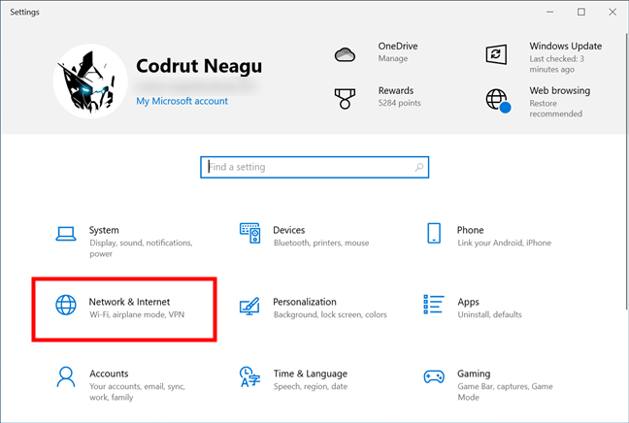629x423 pixels.
Task: Close the Settings window
Action: tap(612, 12)
